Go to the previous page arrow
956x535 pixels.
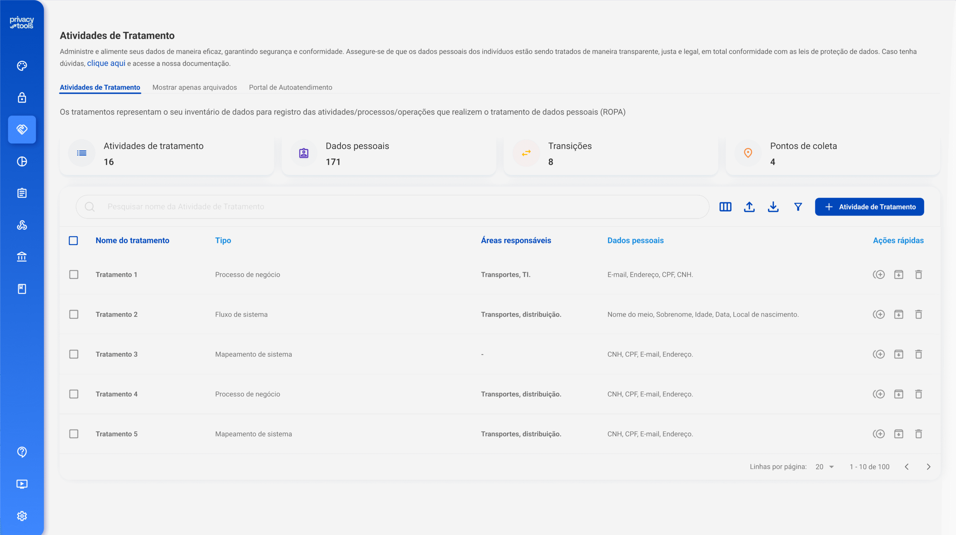click(x=907, y=467)
